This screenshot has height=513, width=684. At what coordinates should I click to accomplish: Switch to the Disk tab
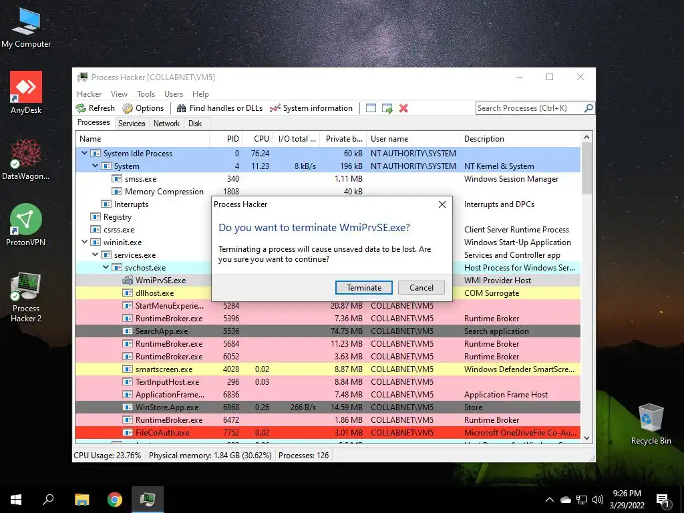coord(195,124)
